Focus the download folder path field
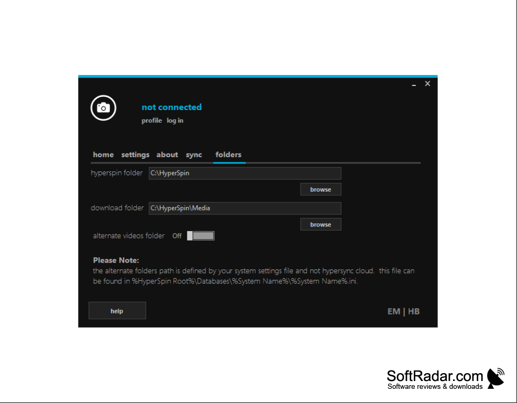517x403 pixels. click(x=245, y=208)
